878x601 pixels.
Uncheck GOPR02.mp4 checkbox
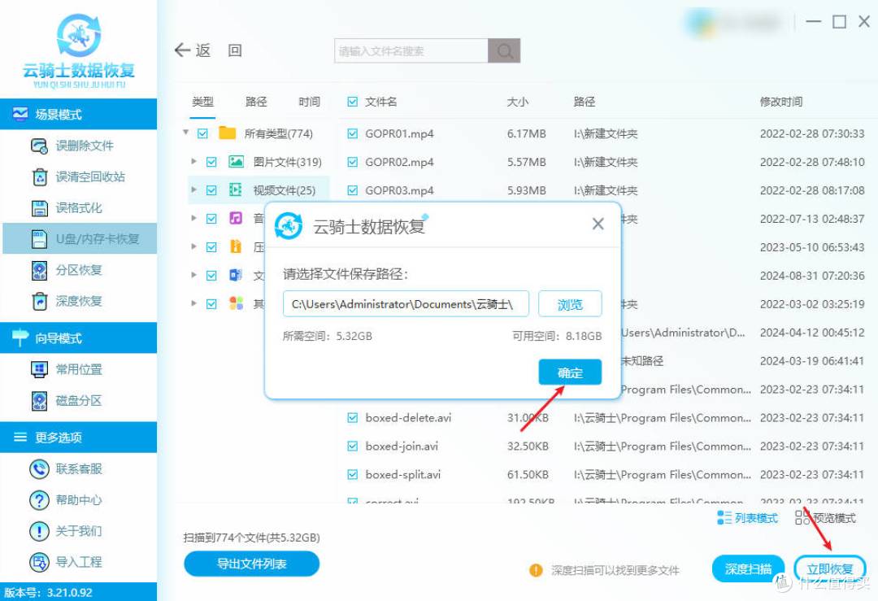(352, 163)
